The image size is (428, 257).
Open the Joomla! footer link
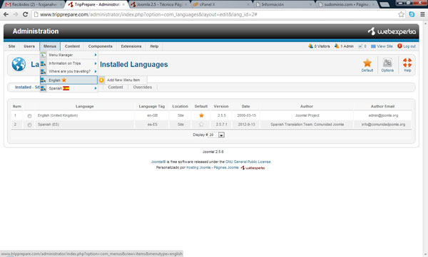(158, 162)
